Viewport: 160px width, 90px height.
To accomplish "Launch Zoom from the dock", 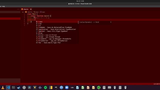I will [67, 87].
